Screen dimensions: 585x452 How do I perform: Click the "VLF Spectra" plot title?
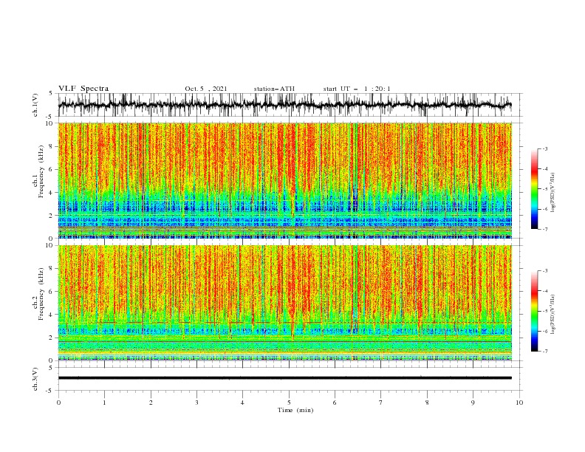pyautogui.click(x=83, y=89)
